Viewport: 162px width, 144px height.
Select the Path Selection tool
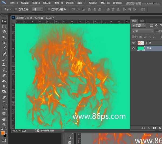tap(4, 108)
